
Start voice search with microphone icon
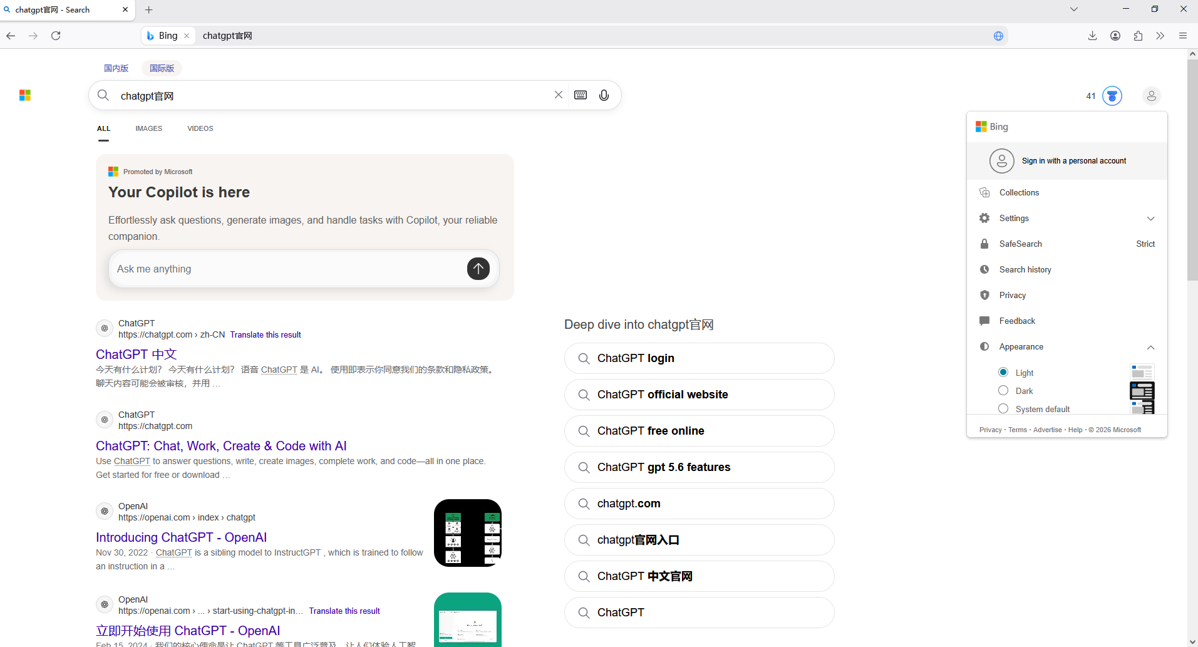tap(604, 95)
